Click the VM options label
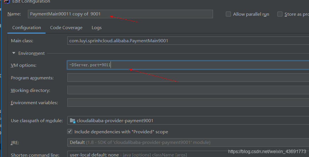 pyautogui.click(x=24, y=65)
